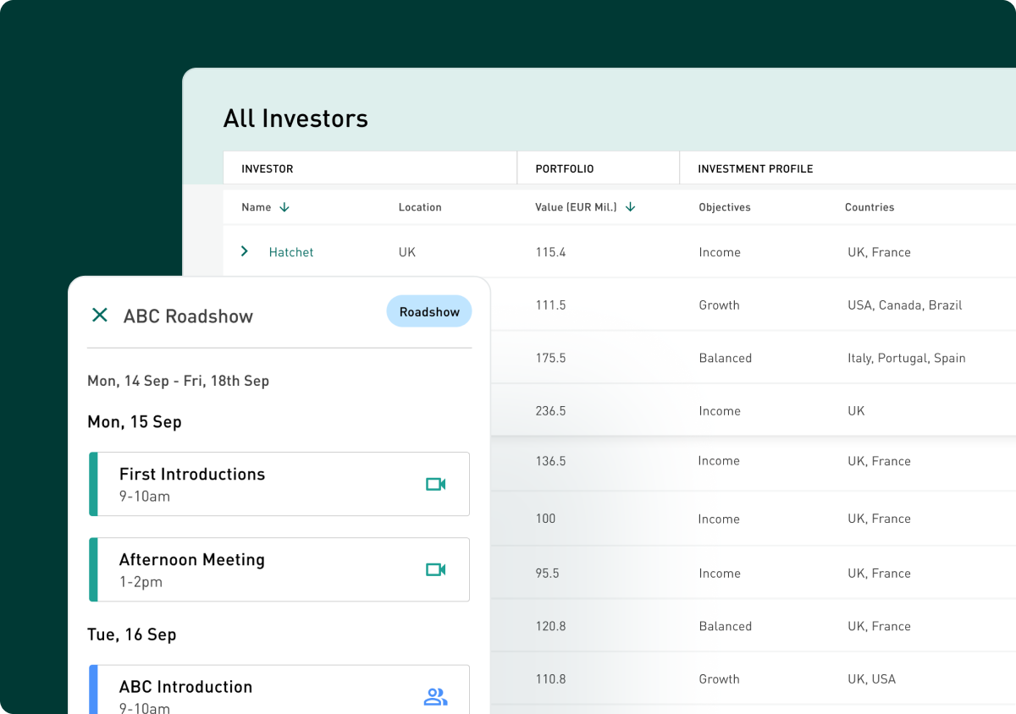Click the Tue, 16 Sep day heading

point(131,634)
